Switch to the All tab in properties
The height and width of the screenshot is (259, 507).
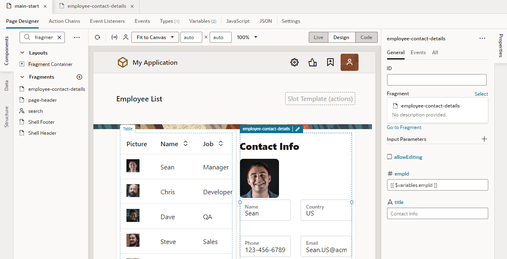435,53
